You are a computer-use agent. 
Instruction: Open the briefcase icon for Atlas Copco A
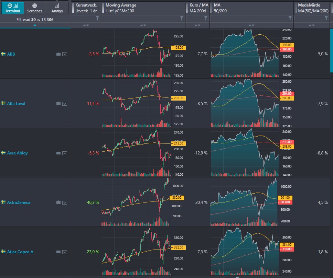coord(58,252)
